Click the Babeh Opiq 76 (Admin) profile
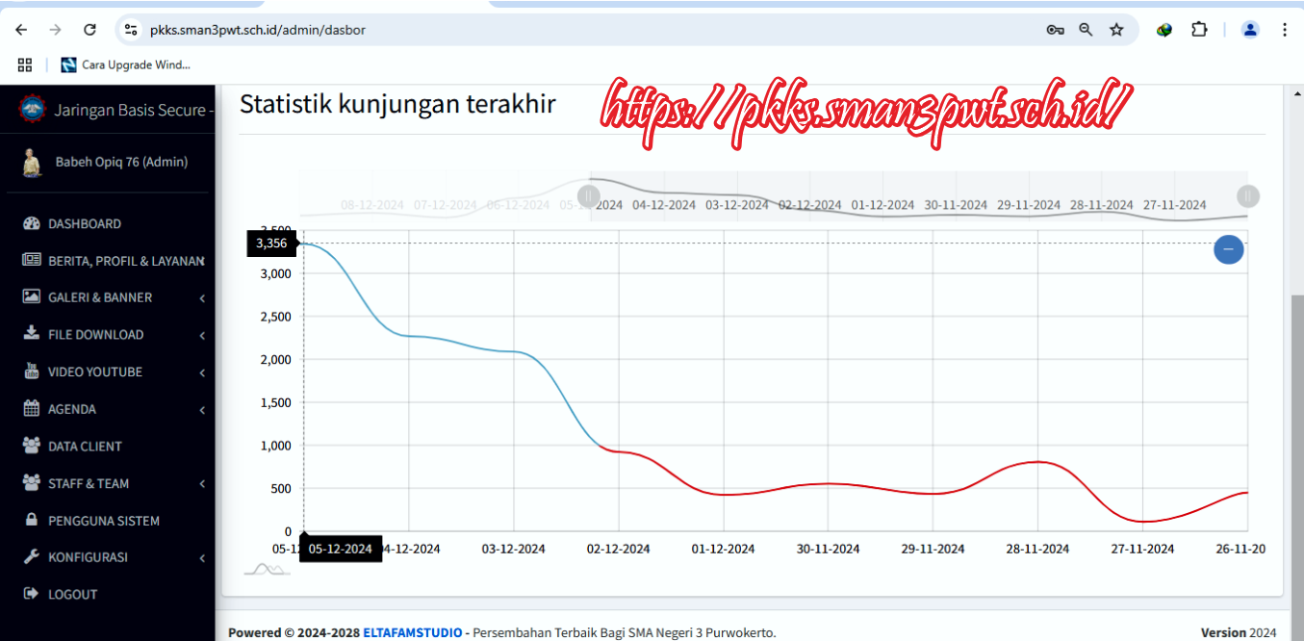 click(120, 162)
